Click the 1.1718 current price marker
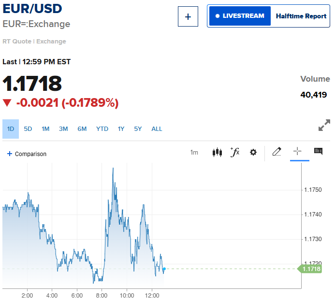Image resolution: width=335 pixels, height=301 pixels. click(310, 269)
